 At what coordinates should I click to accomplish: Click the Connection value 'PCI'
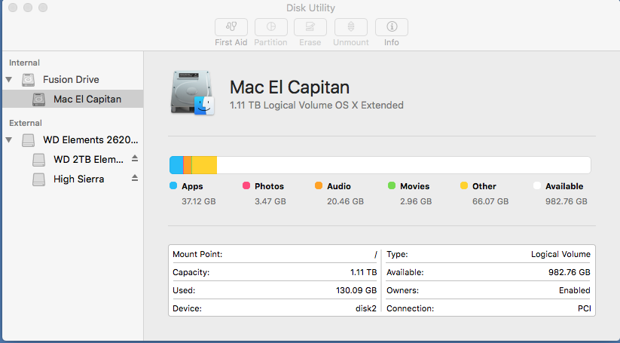(x=584, y=308)
